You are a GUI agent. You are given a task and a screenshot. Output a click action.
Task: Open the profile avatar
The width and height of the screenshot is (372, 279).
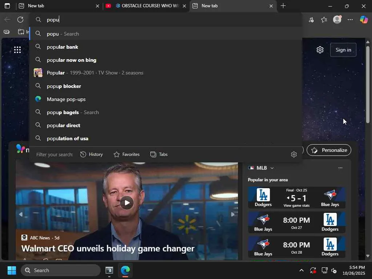coord(337,20)
